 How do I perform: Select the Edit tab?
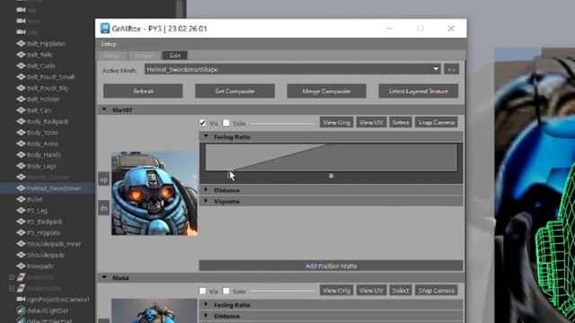(x=174, y=56)
